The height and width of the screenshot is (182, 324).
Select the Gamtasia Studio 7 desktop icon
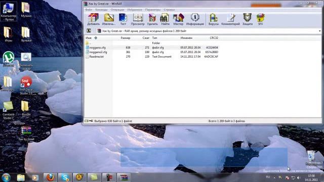point(9,110)
